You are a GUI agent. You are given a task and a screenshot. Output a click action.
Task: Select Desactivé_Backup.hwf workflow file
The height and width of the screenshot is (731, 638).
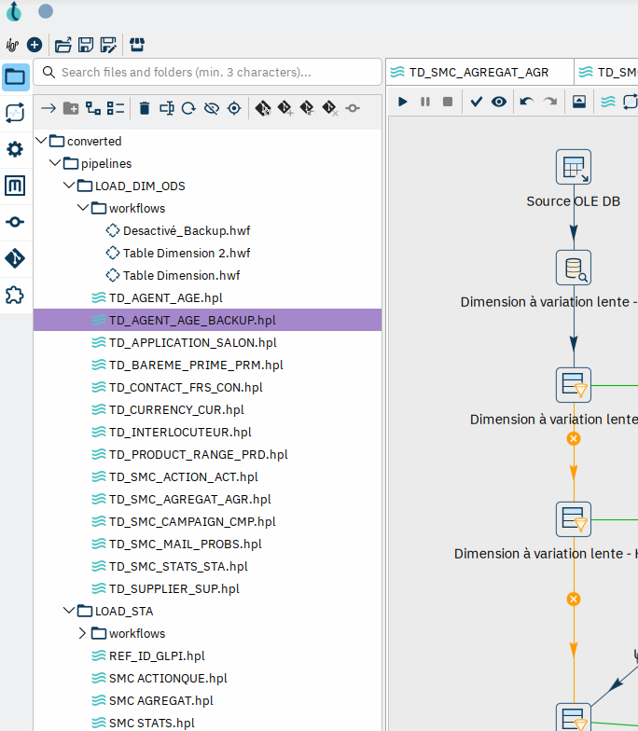coord(187,231)
